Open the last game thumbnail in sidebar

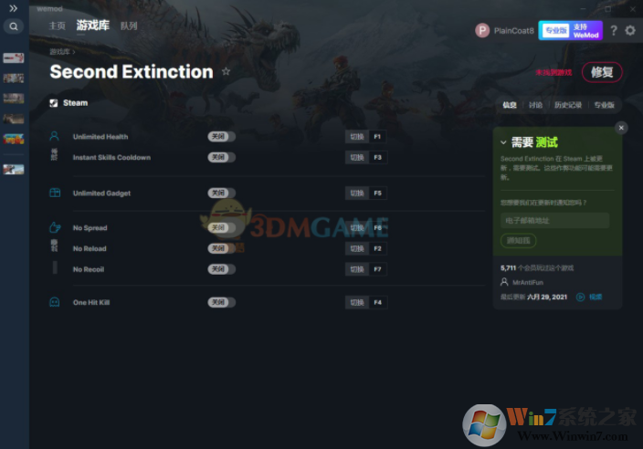[x=14, y=169]
